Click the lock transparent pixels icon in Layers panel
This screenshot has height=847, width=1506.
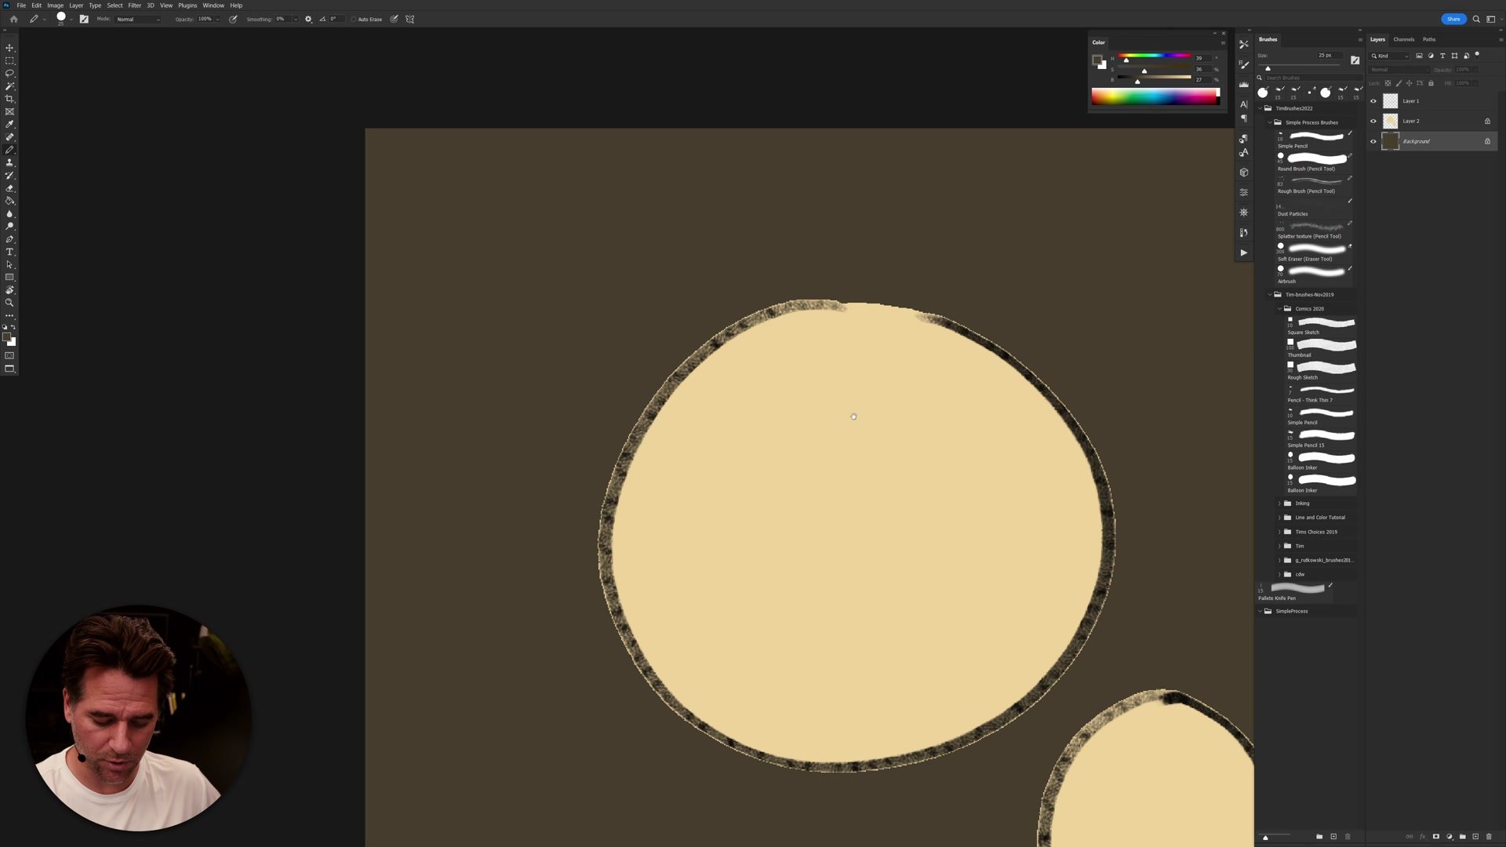coord(1387,83)
